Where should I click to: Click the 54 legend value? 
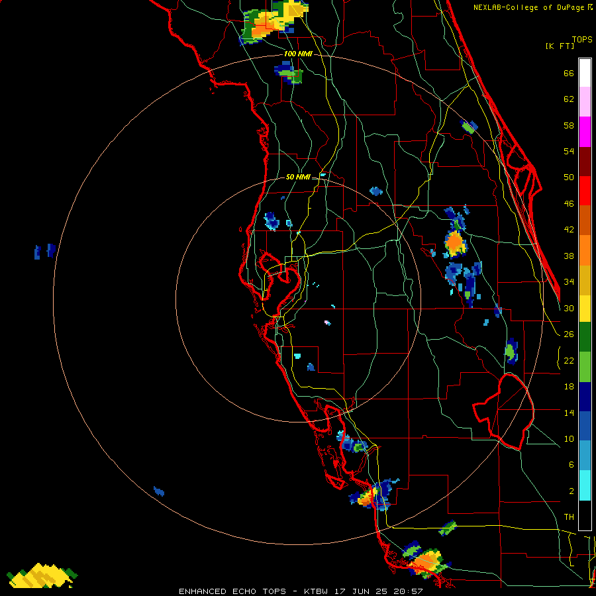tap(569, 152)
